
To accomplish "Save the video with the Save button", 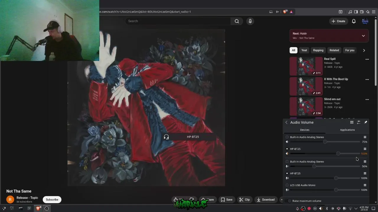I will (227, 200).
